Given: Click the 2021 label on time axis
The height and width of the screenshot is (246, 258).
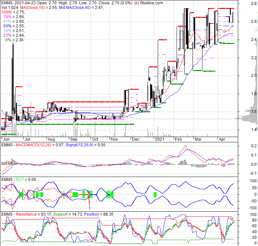Looking at the screenshot, I should 160,139.
